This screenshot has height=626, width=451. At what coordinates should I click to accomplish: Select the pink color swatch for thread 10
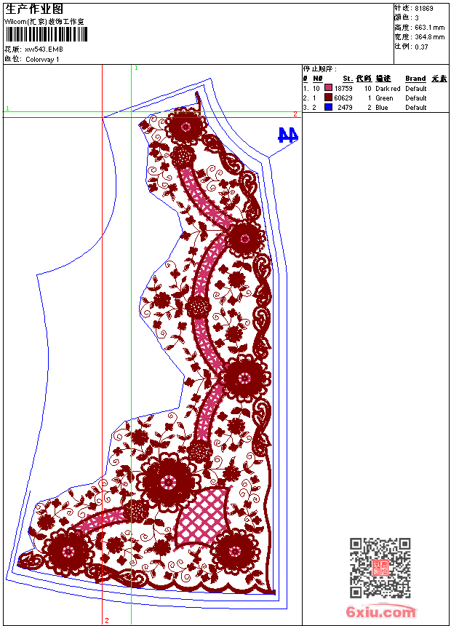[x=329, y=88]
